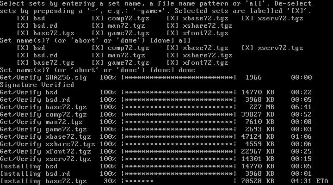Click the Installing base72.tgz progress bar
333x185 pixels.
[x=179, y=181]
